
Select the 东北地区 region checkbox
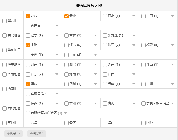coord(5,36)
